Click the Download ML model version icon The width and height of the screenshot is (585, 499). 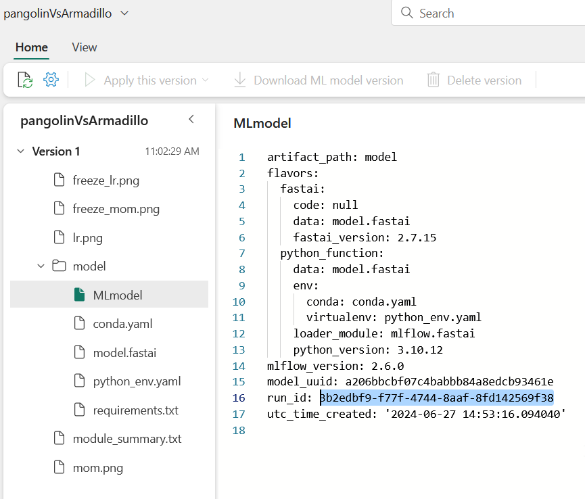239,80
